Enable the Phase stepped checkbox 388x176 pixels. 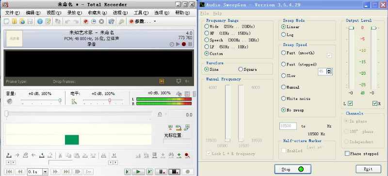tap(347, 154)
